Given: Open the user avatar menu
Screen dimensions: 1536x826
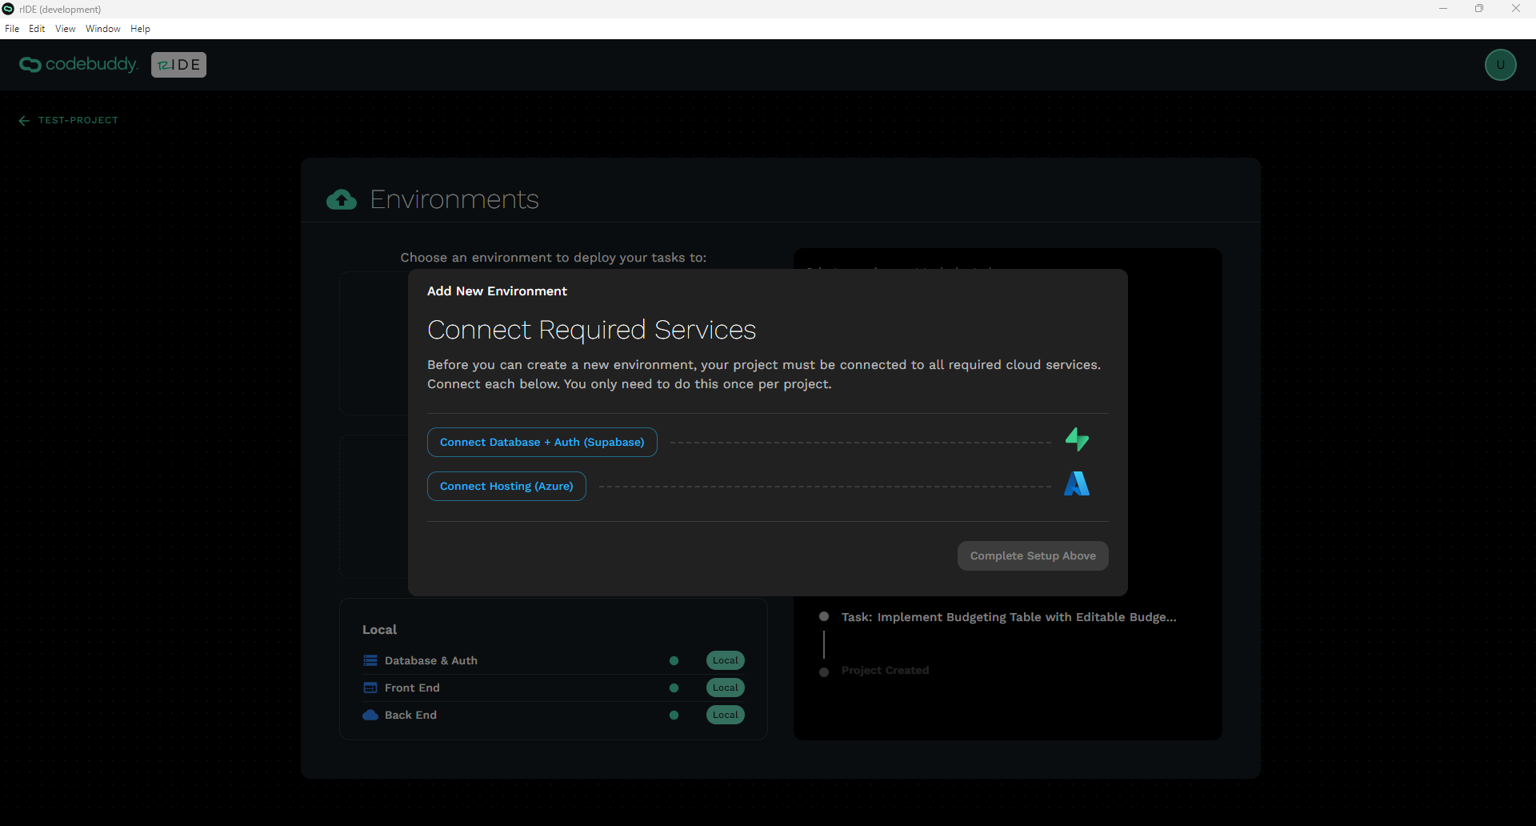Looking at the screenshot, I should pos(1500,65).
